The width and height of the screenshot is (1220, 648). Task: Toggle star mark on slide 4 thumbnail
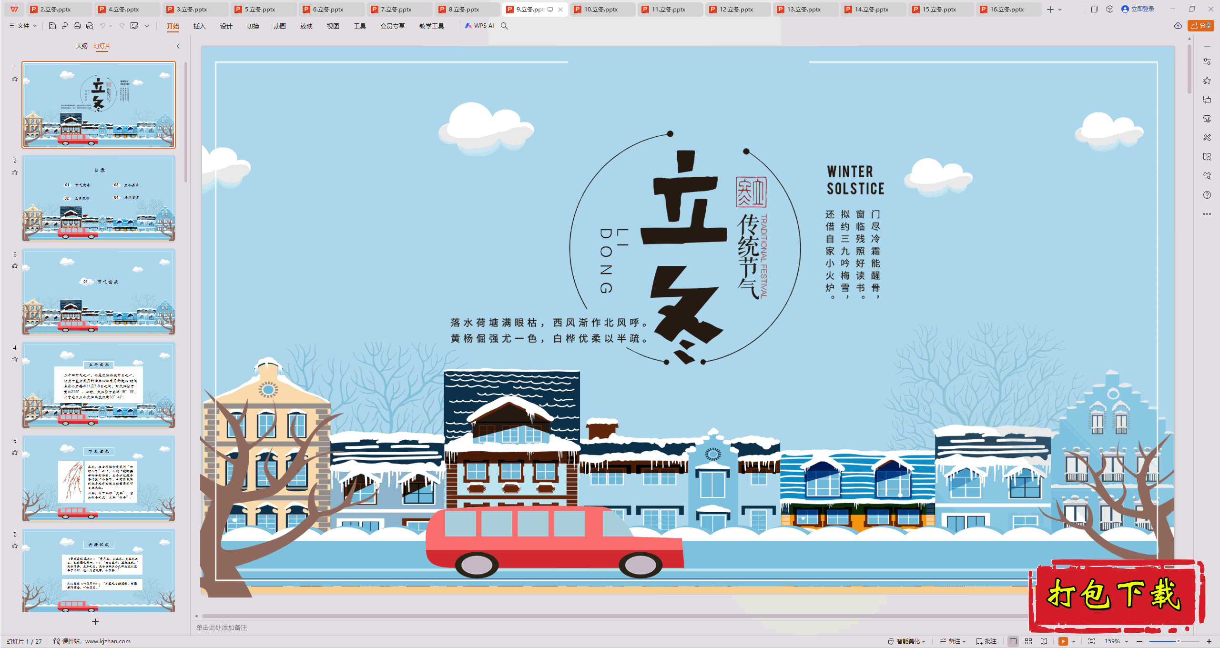(x=15, y=359)
